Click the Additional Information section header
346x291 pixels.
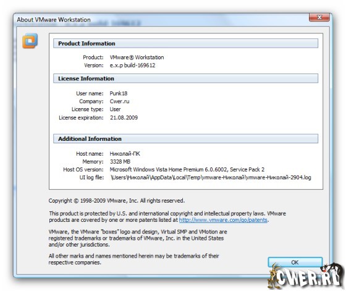(x=185, y=138)
